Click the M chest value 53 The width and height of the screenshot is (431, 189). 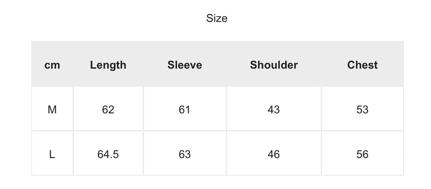coord(362,110)
